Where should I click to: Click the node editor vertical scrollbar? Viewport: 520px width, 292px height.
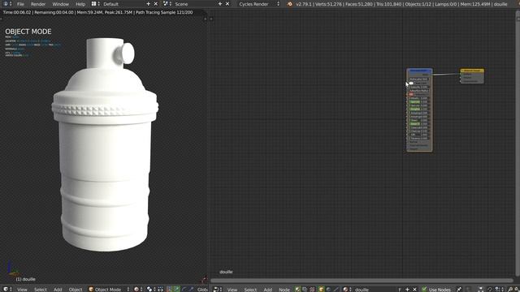click(x=518, y=144)
